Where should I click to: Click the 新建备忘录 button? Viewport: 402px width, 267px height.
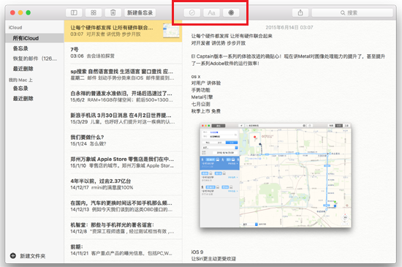(140, 12)
